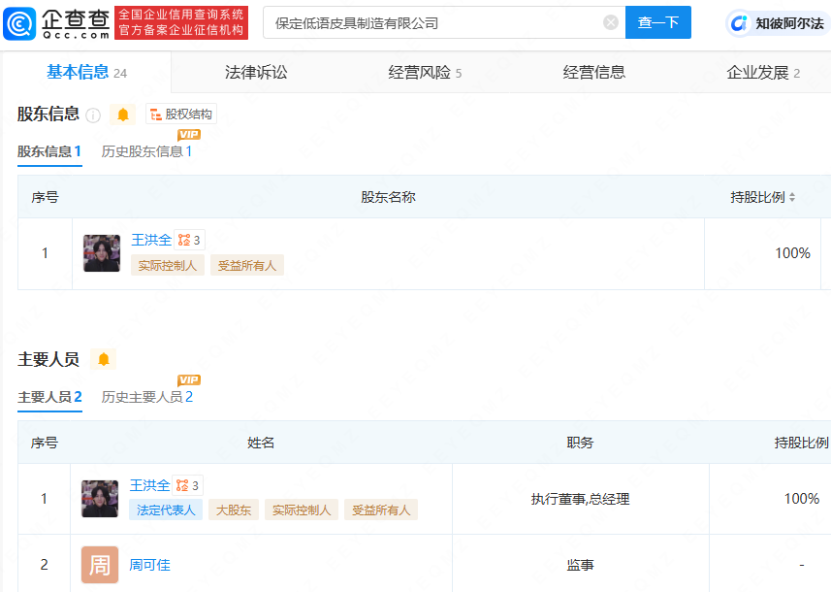Viewport: 831px width, 592px height.
Task: Open 王洪全's relationship graph icon
Action: coord(184,239)
